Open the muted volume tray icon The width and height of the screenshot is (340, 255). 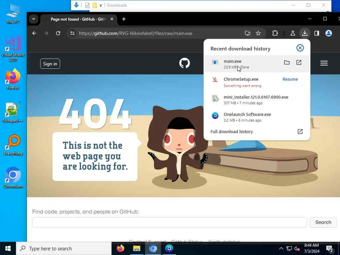tap(297, 248)
